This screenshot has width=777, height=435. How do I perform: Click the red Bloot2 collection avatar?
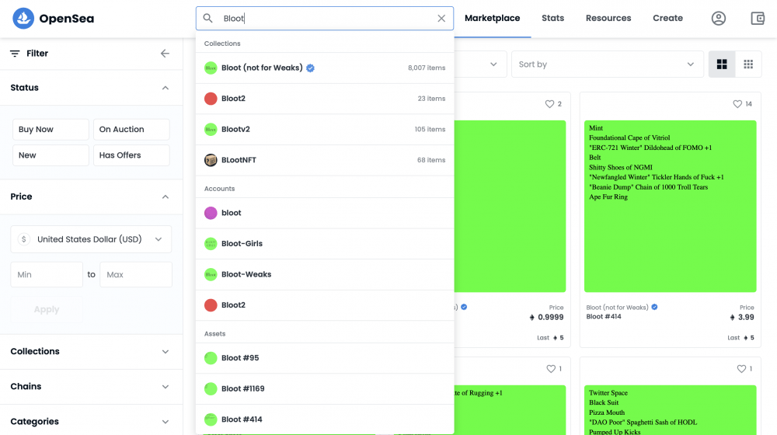(x=211, y=99)
